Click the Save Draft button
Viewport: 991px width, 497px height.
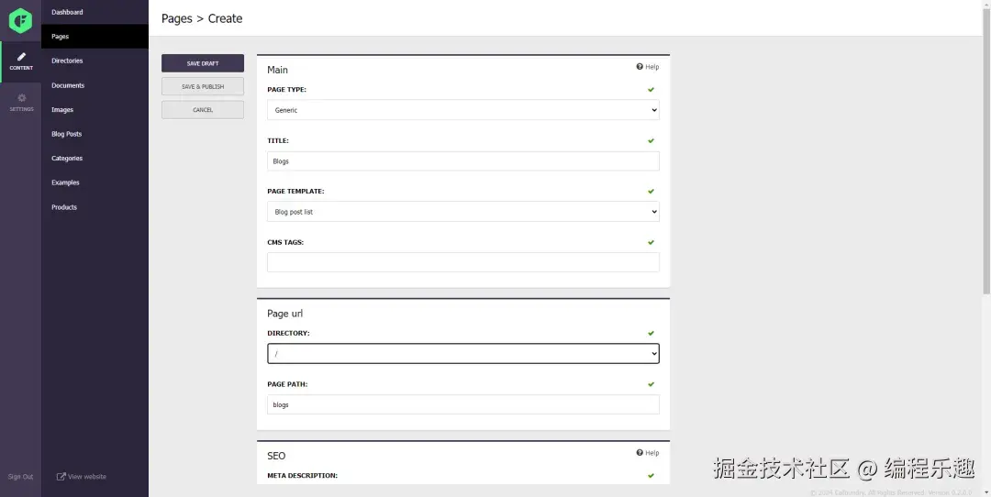202,63
